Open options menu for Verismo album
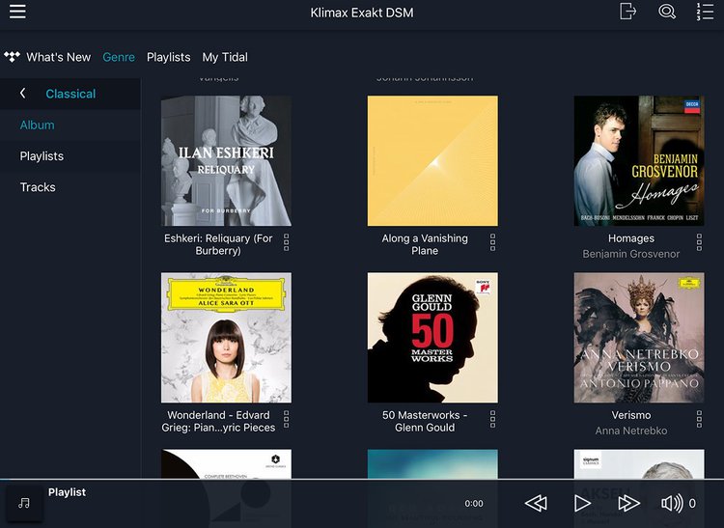 699,419
